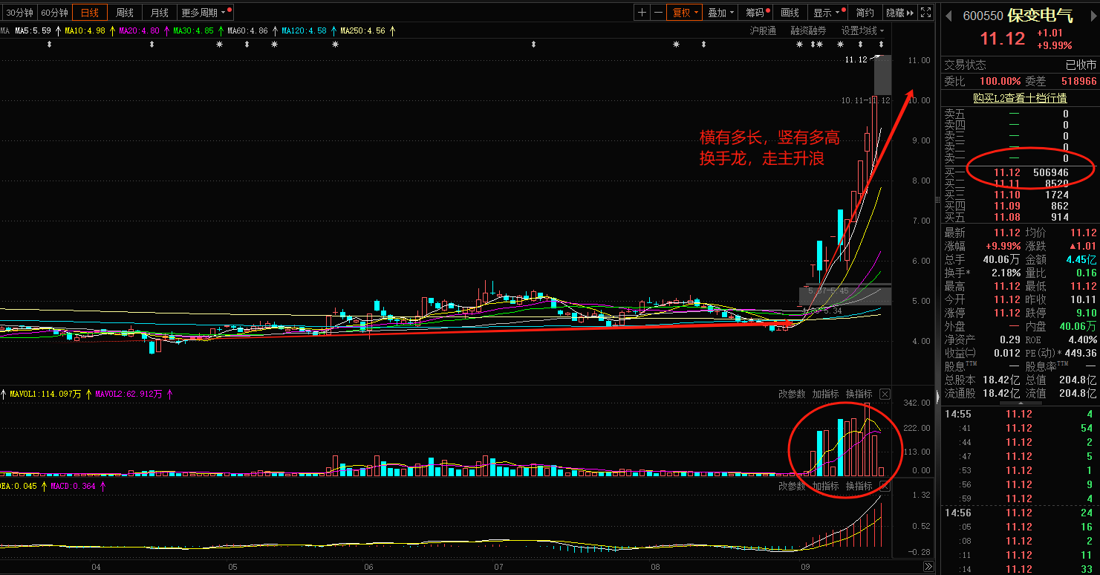
Task: Click the MA250 yellow arrow icon
Action: coord(393,31)
